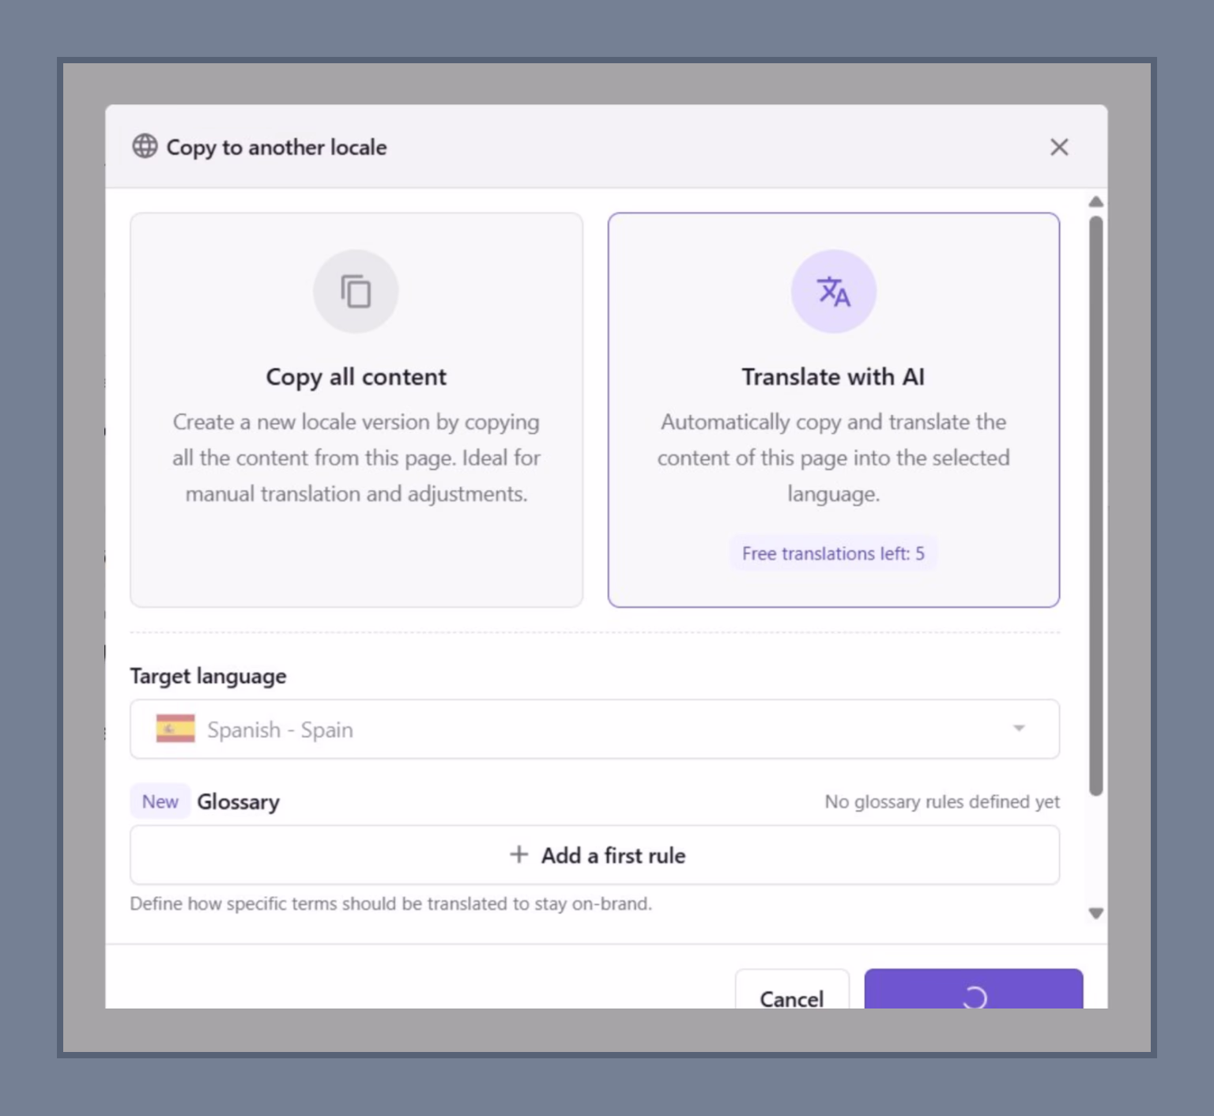This screenshot has width=1214, height=1116.
Task: Click the globe icon in the dialog header
Action: point(146,147)
